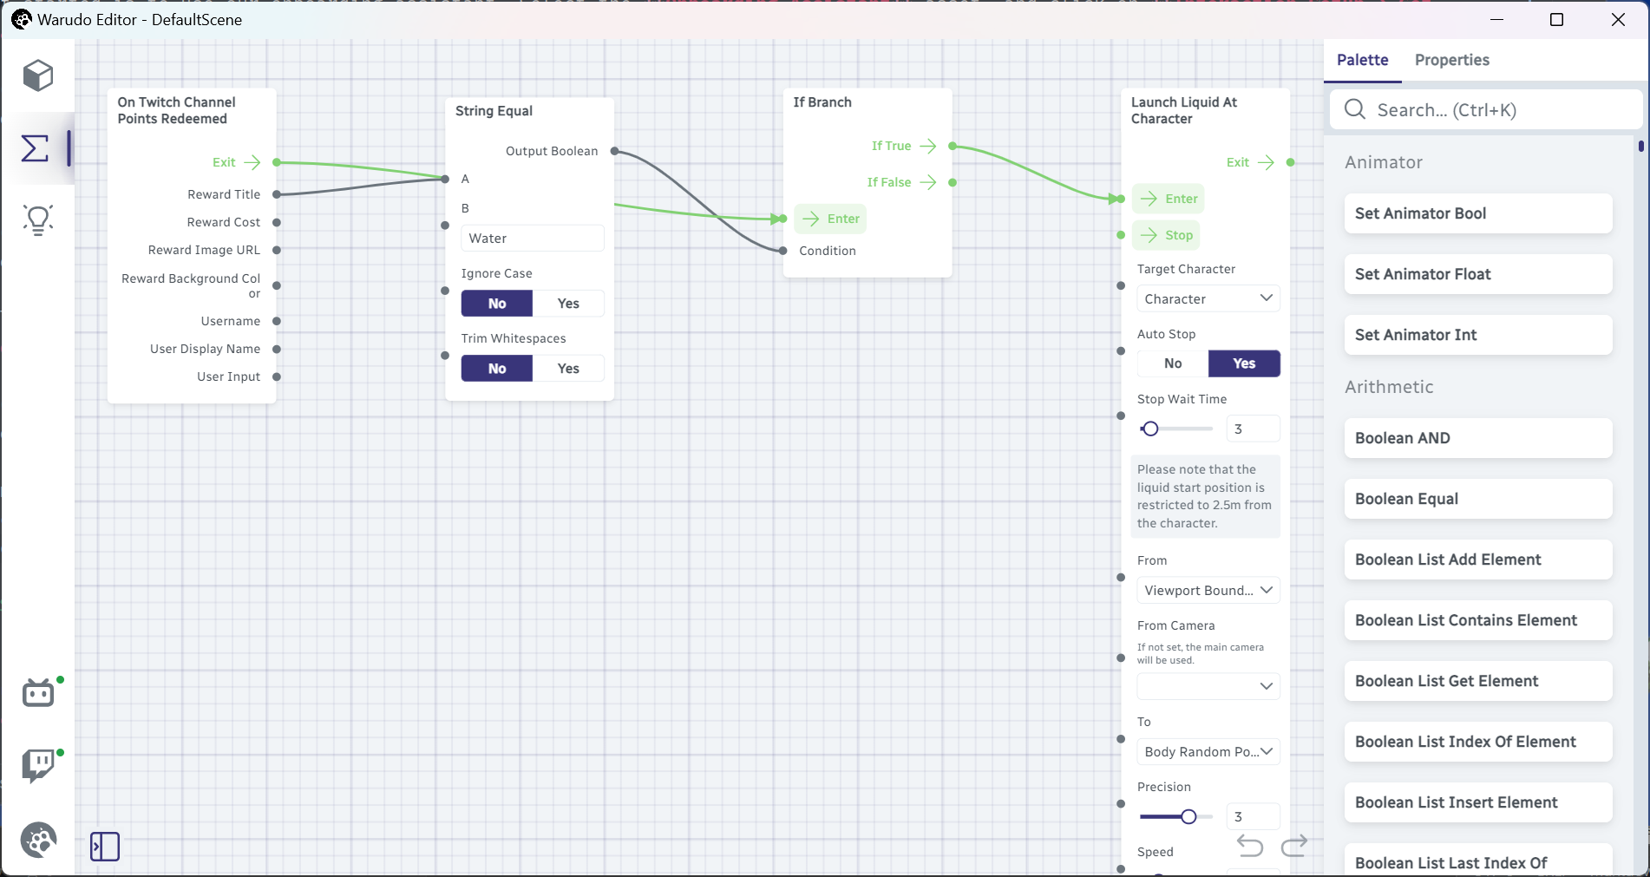Open the To Body Random dropdown
Viewport: 1650px width, 877px height.
click(1208, 751)
